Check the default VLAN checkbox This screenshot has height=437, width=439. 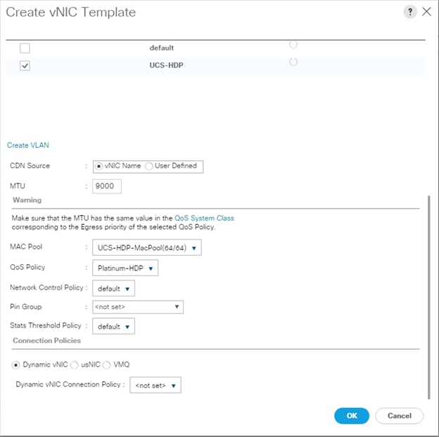click(x=25, y=48)
